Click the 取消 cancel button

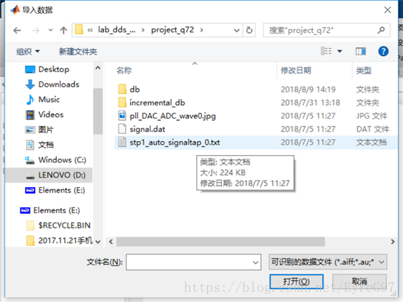[359, 281]
